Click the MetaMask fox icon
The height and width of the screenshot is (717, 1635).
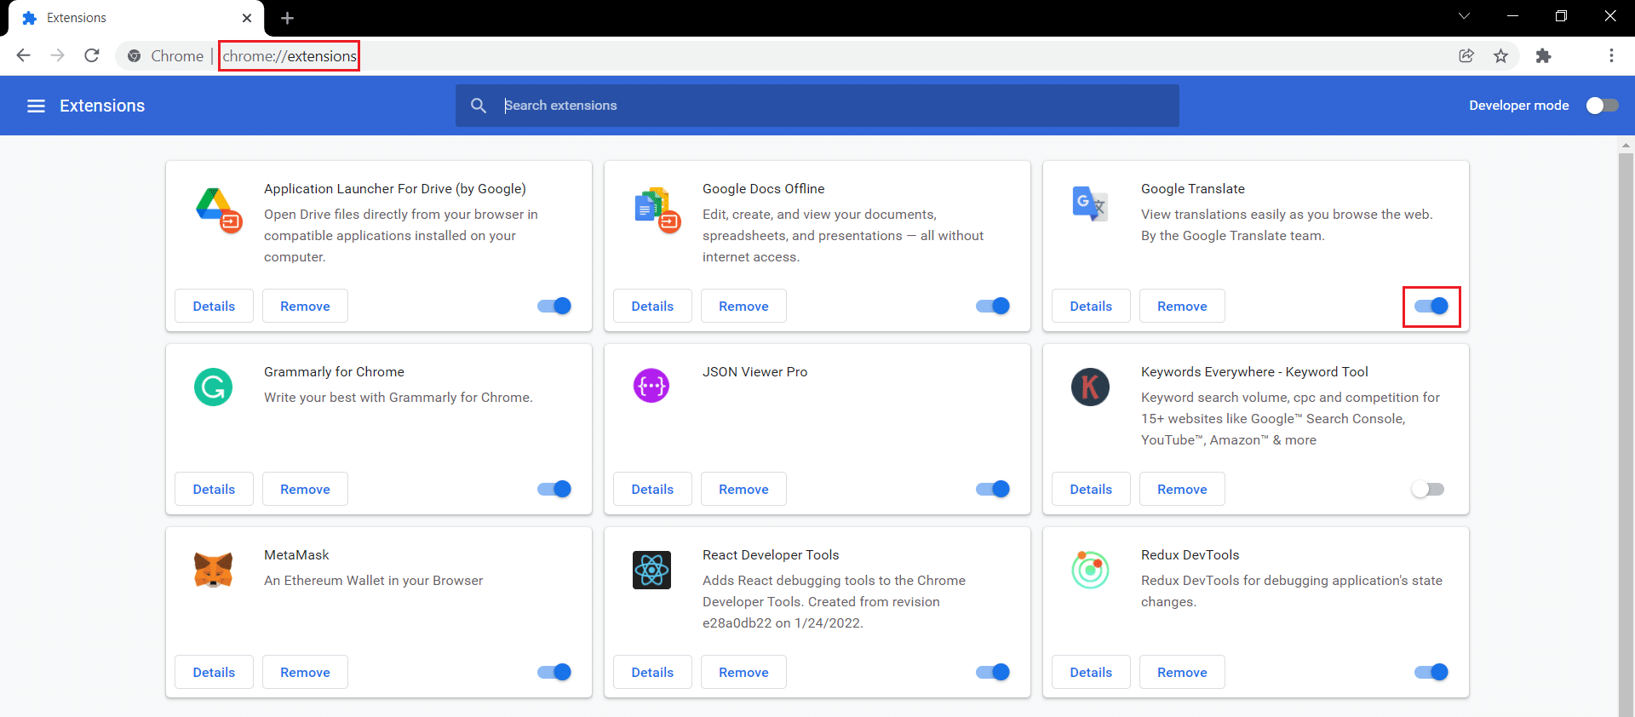213,570
